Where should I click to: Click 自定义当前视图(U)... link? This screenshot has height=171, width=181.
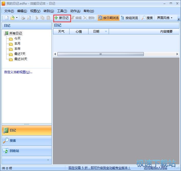tap(18, 72)
